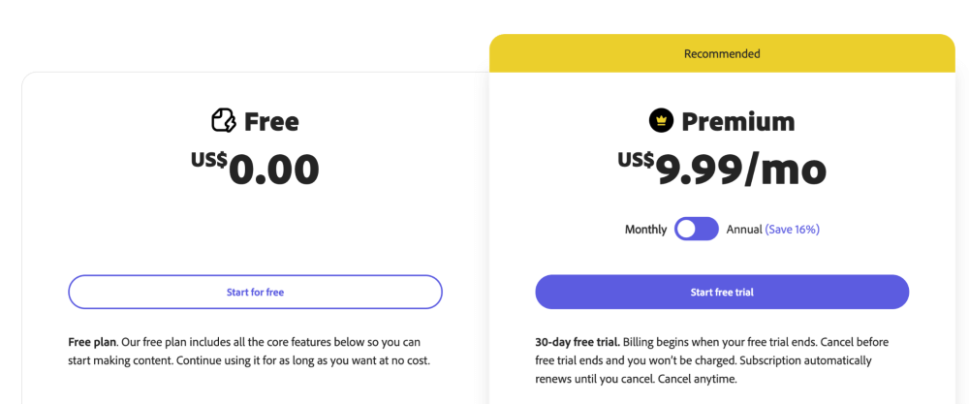969x404 pixels.
Task: Click the bold '30-day free trial.' text
Action: tap(578, 342)
